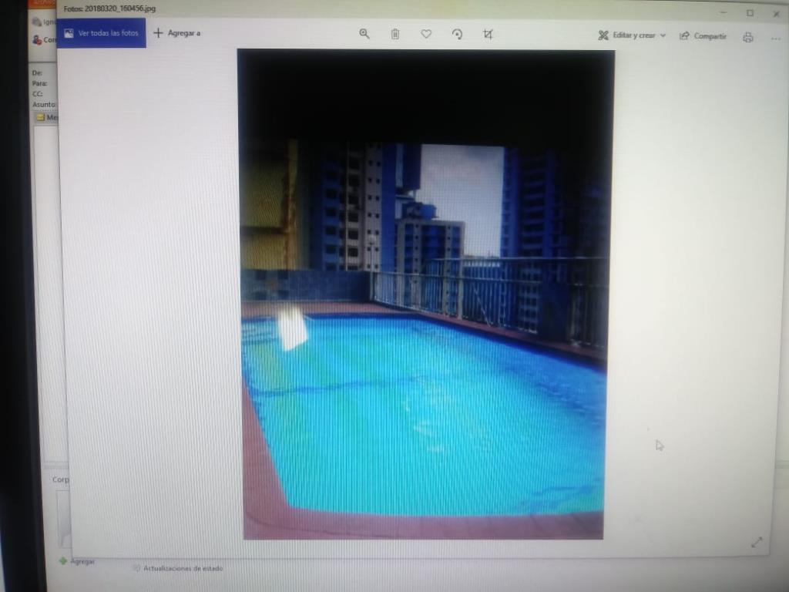789x592 pixels.
Task: Click the Asunto field label behind window
Action: pyautogui.click(x=44, y=104)
